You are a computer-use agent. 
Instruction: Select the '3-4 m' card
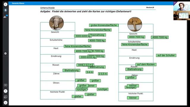coord(90,72)
